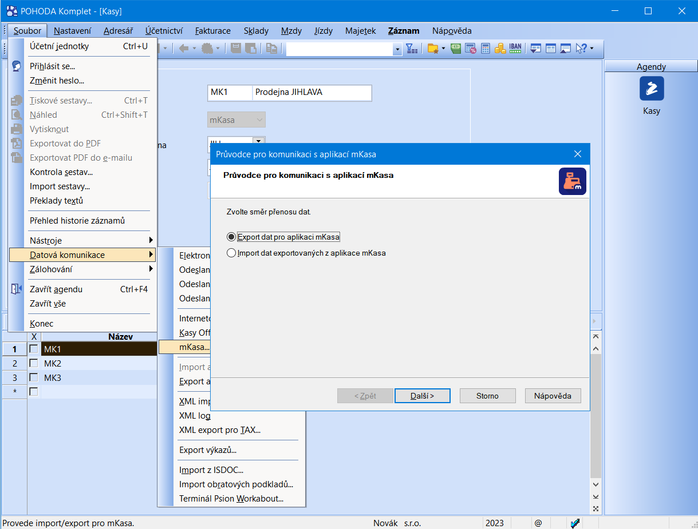Open the toolbar search combo box dropdown arrow
This screenshot has width=698, height=529.
pyautogui.click(x=397, y=49)
